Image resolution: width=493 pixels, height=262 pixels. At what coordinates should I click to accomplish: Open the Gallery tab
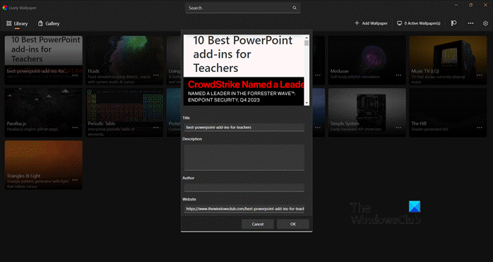click(x=49, y=23)
